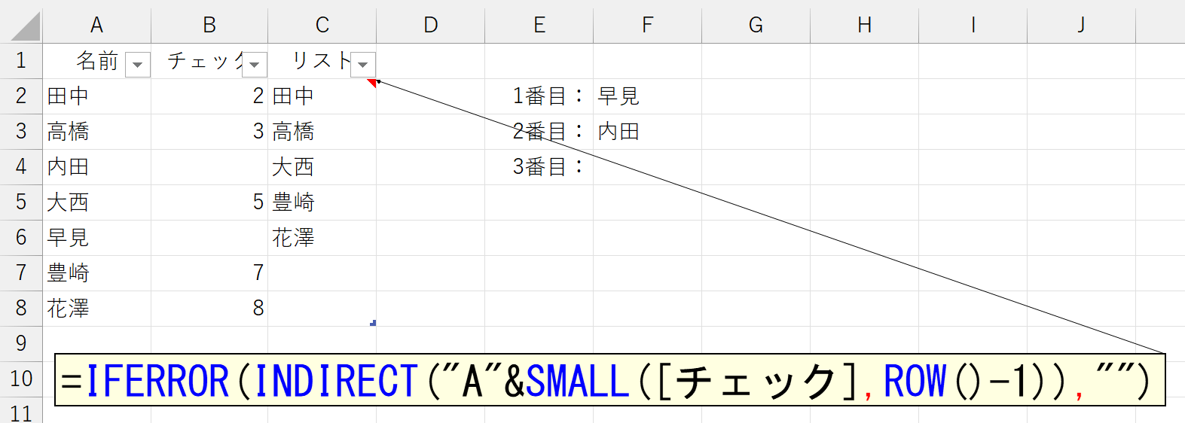
Task: Click the リスト header cell
Action: click(322, 61)
